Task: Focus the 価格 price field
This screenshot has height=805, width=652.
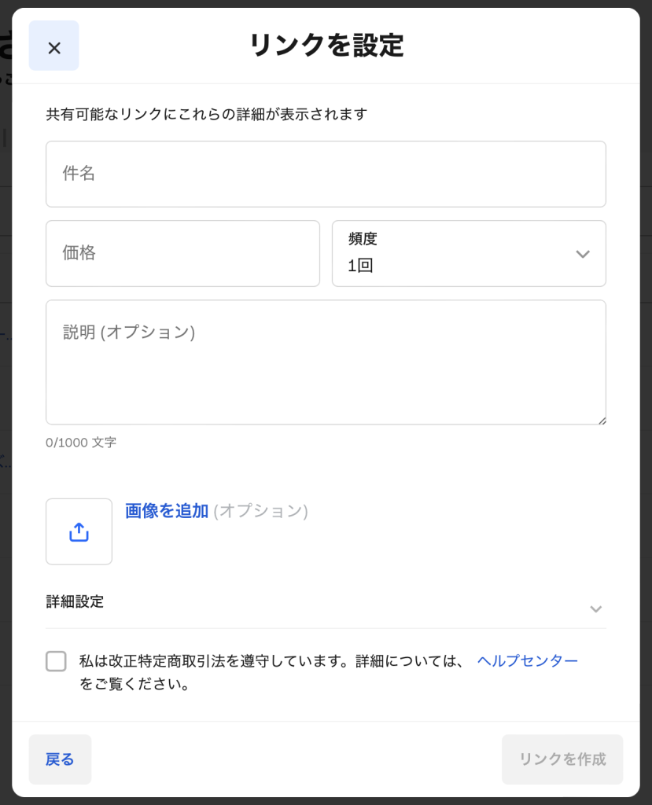Action: coord(182,253)
